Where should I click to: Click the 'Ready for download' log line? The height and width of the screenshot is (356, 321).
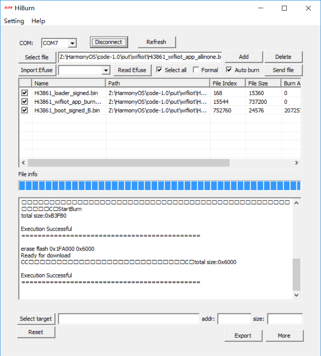click(x=46, y=256)
